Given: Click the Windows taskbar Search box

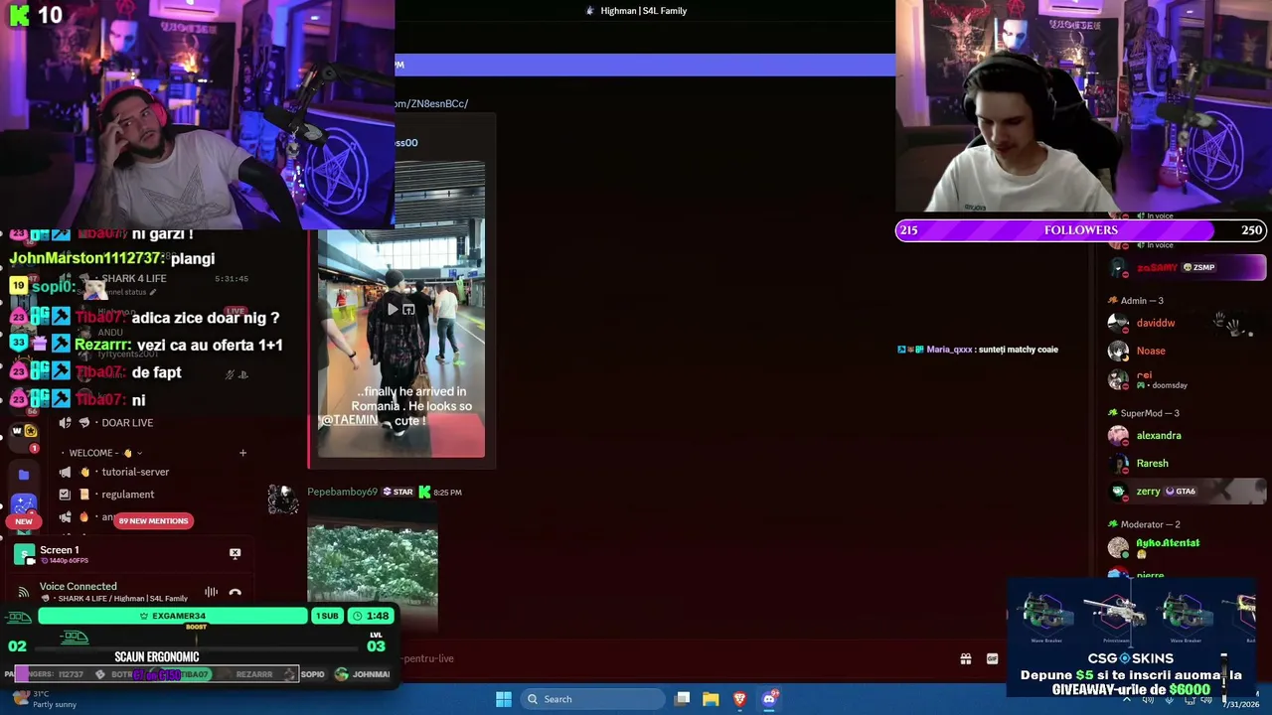Looking at the screenshot, I should tap(591, 699).
